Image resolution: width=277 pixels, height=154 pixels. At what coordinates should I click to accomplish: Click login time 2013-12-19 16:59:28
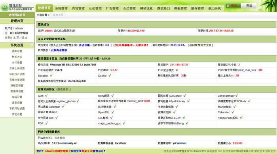click(x=221, y=31)
